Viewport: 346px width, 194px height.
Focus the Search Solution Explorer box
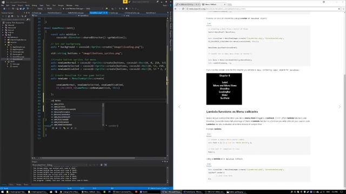[x=14, y=19]
